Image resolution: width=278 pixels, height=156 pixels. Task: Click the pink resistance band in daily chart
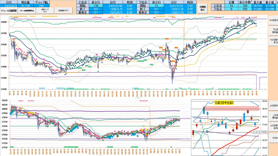point(231,108)
